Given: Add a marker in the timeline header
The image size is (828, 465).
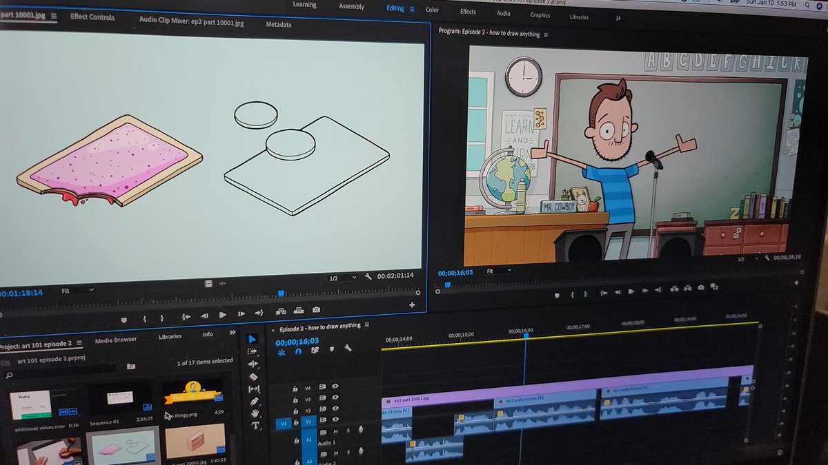Looking at the screenshot, I should [x=331, y=349].
